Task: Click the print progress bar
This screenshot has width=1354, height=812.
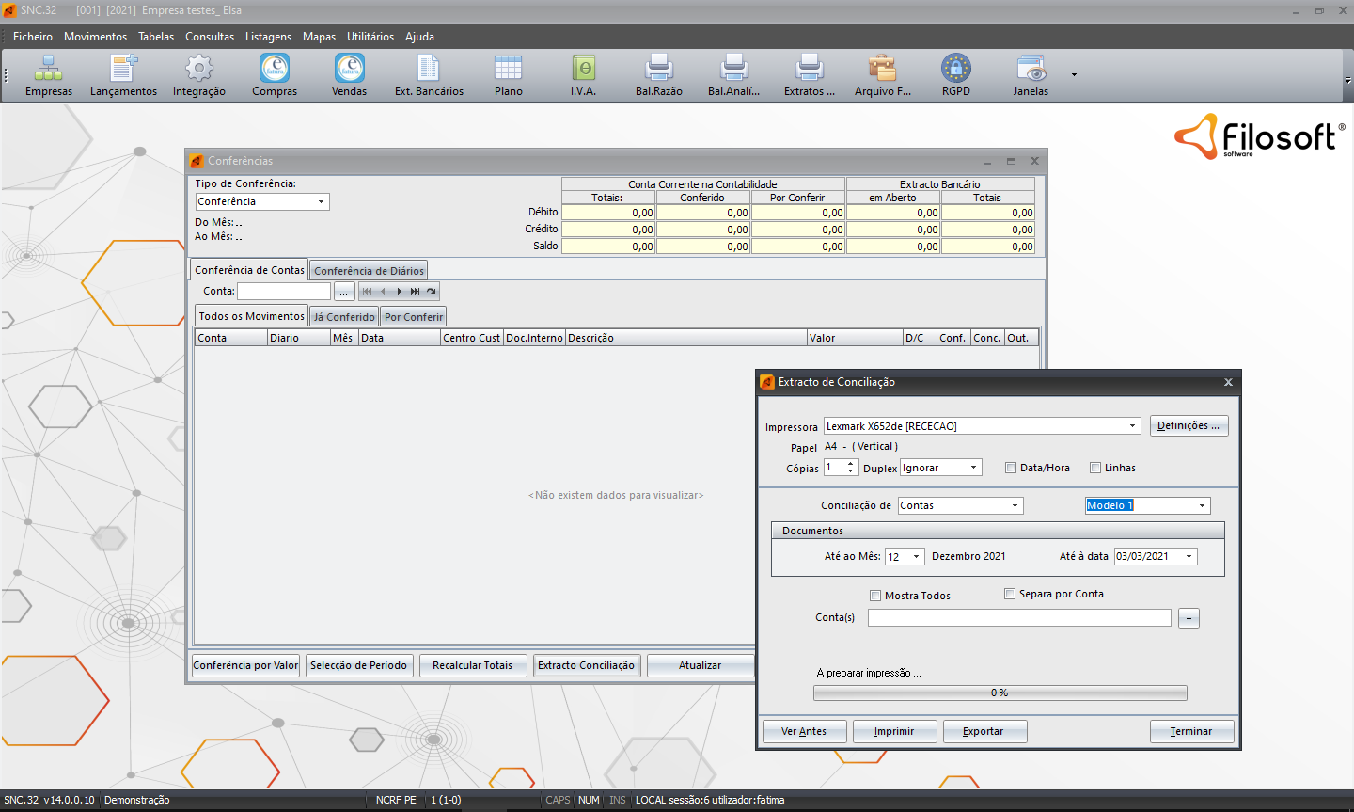Action: point(1000,693)
